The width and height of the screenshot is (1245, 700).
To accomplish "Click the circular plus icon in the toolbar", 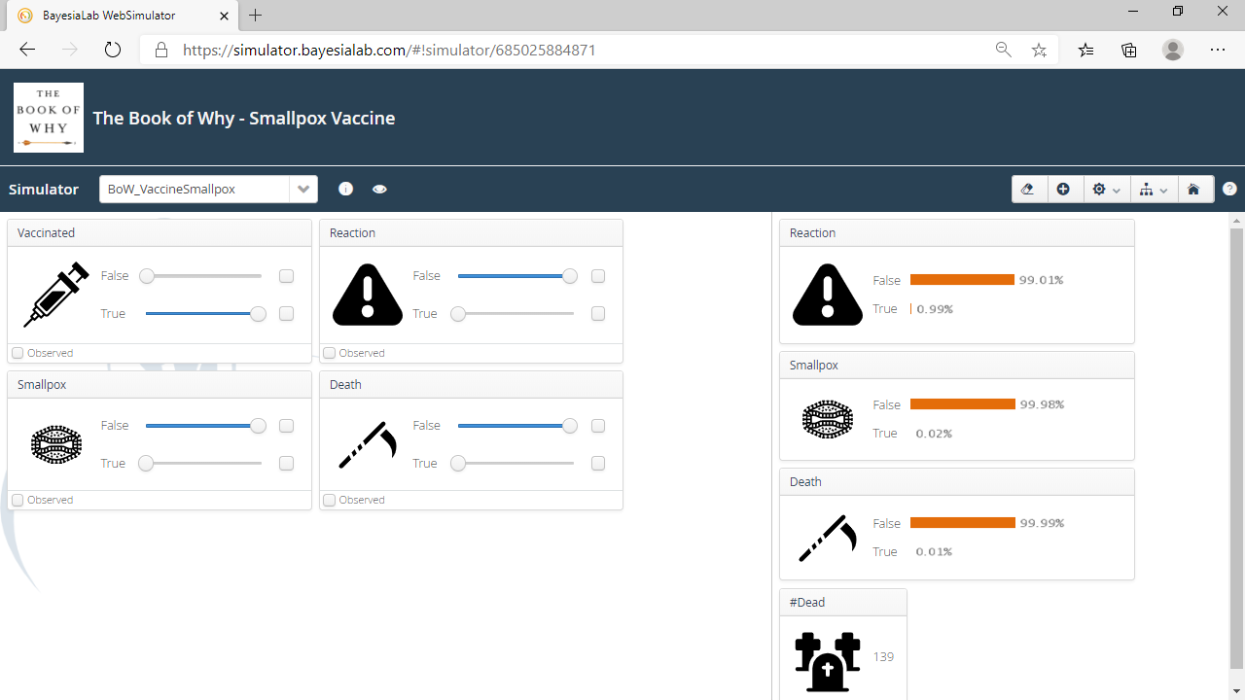I will (x=1064, y=189).
